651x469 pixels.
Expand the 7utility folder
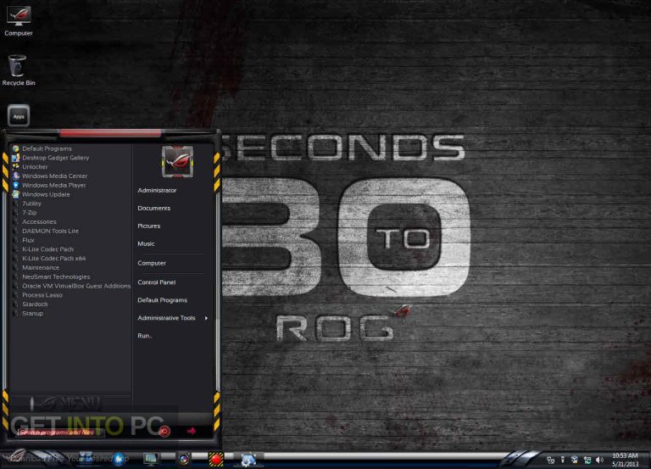click(x=27, y=204)
